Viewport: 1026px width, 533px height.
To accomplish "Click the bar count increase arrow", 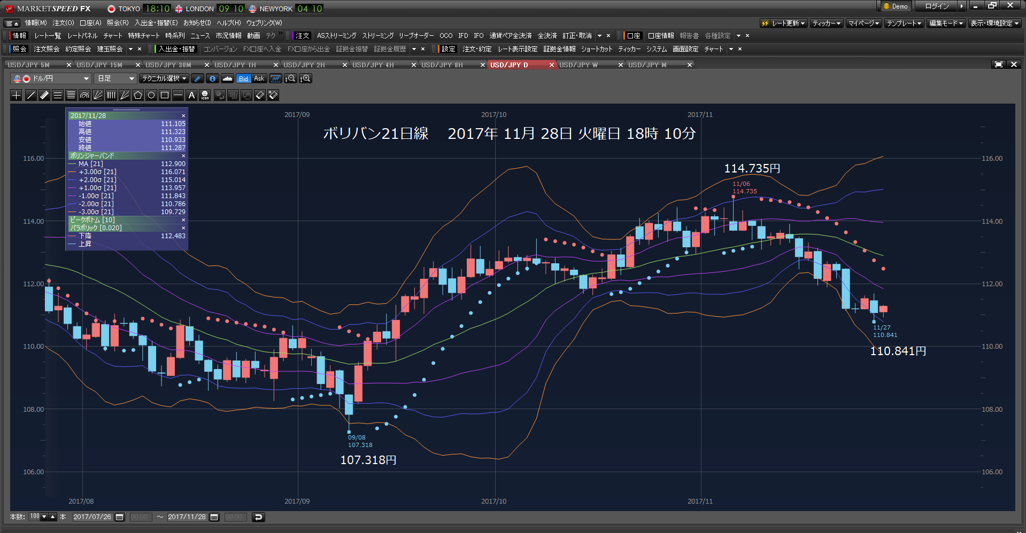I will coord(52,517).
